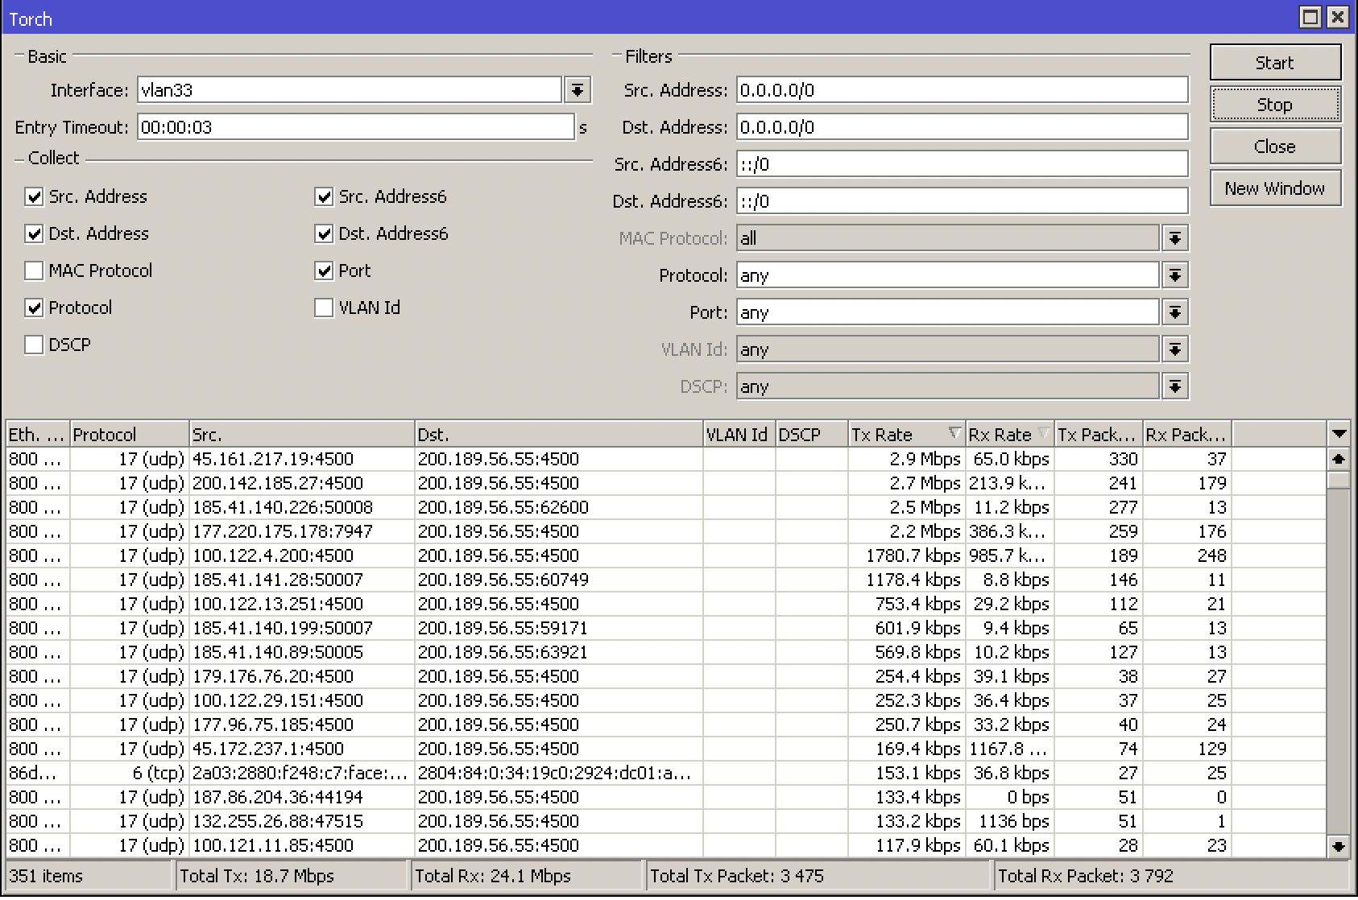Stop the torch capture
Screen dimensions: 1358x900
pos(1275,105)
